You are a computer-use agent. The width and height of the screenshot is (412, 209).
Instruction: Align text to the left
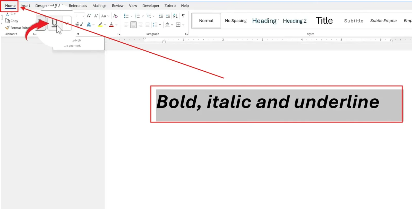coord(126,25)
